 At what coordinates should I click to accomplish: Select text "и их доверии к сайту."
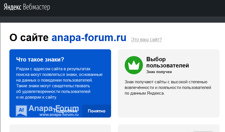point(36,97)
